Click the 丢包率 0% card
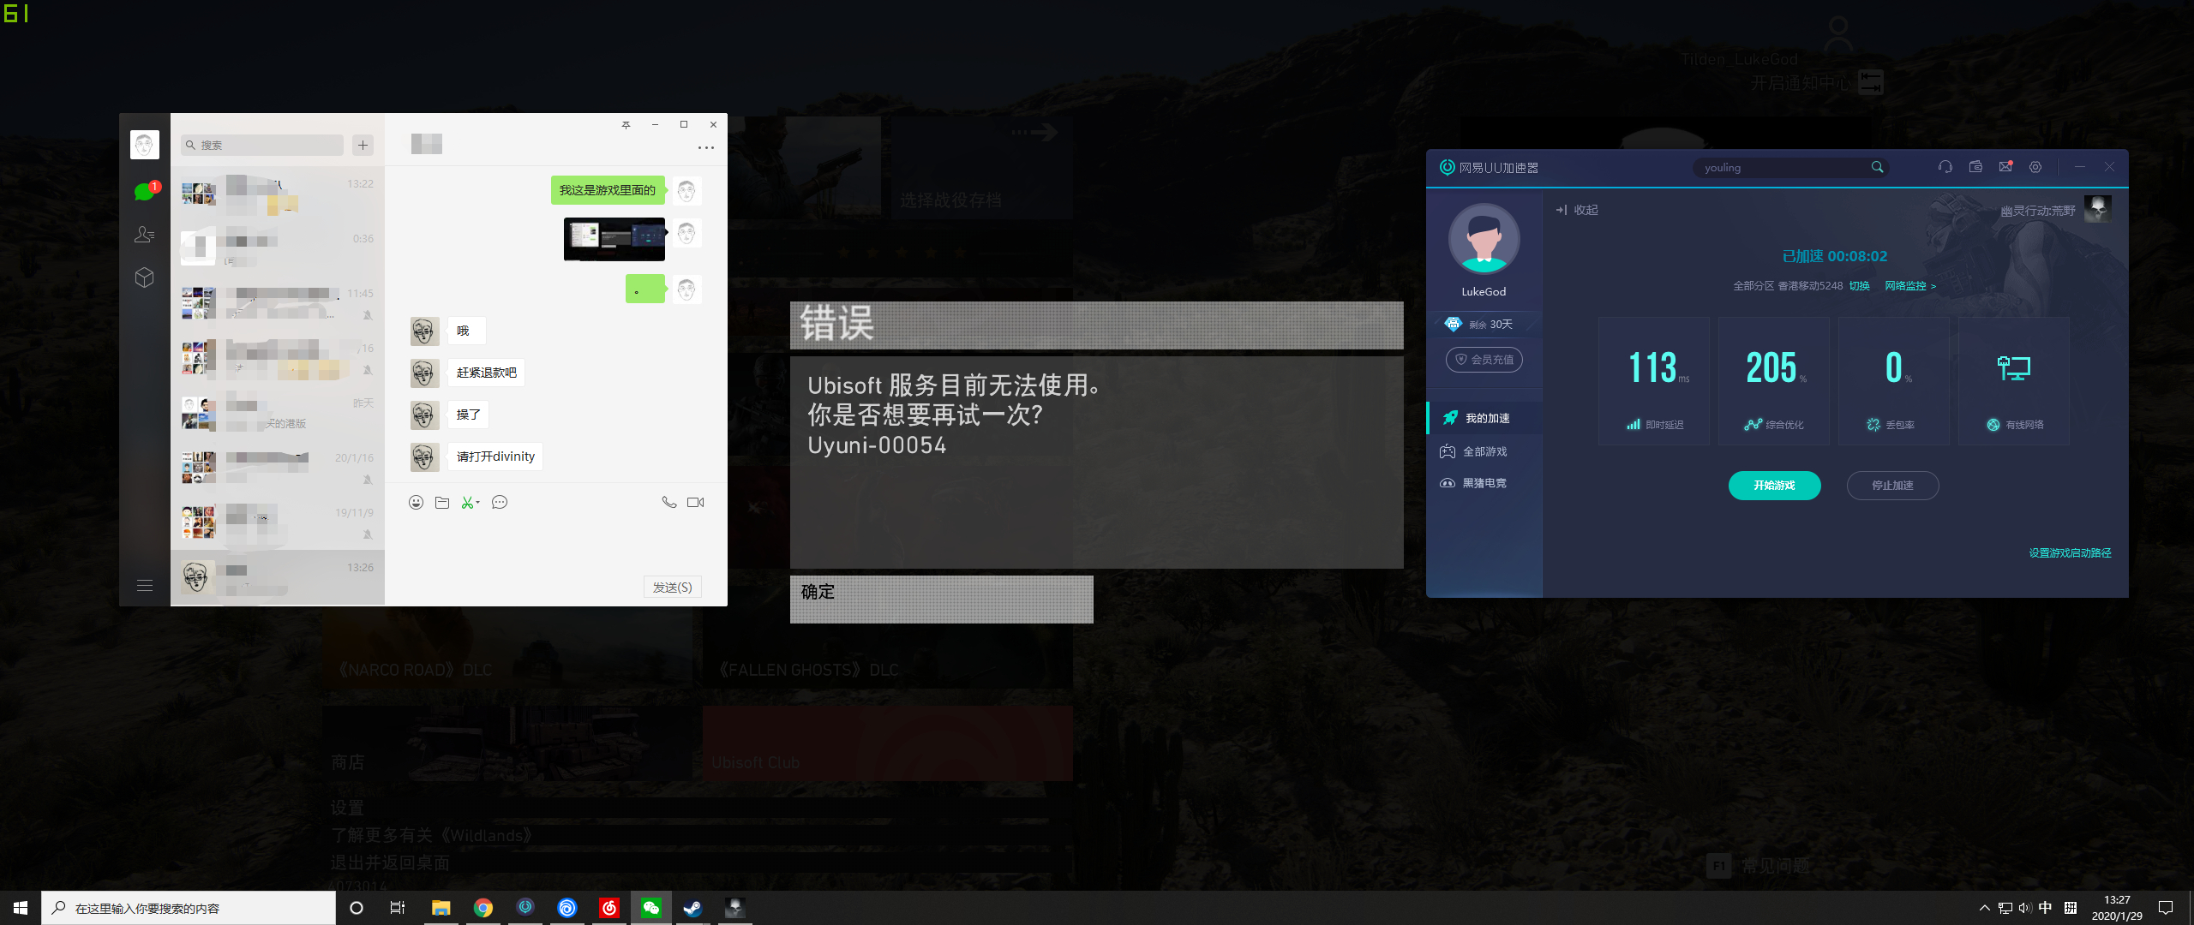 1894,381
